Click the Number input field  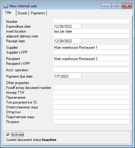pos(92,22)
